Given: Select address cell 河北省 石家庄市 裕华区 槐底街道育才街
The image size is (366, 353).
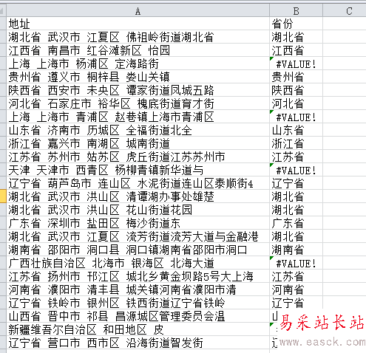Looking at the screenshot, I should click(x=138, y=103).
